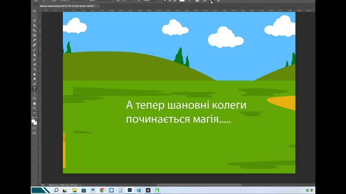Click the document dimensions status text
Viewport: 346px width, 194px height.
point(63,185)
